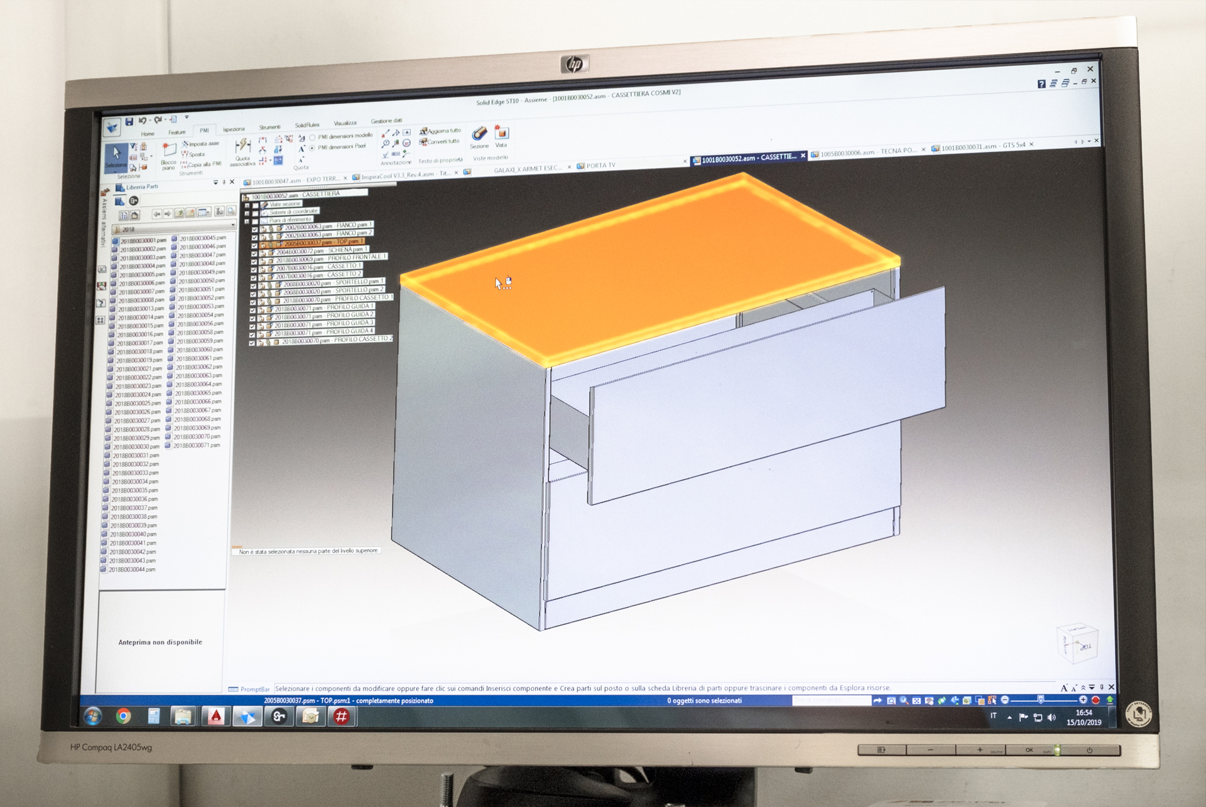Screen dimensions: 1206x807
Task: Open the Sezione model view tool
Action: pyautogui.click(x=479, y=138)
